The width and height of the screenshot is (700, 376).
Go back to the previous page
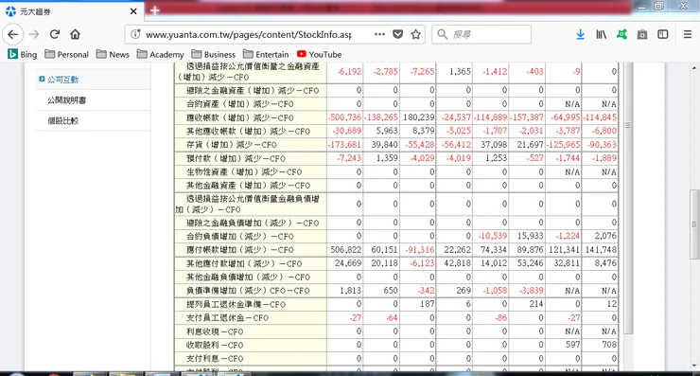(x=13, y=34)
